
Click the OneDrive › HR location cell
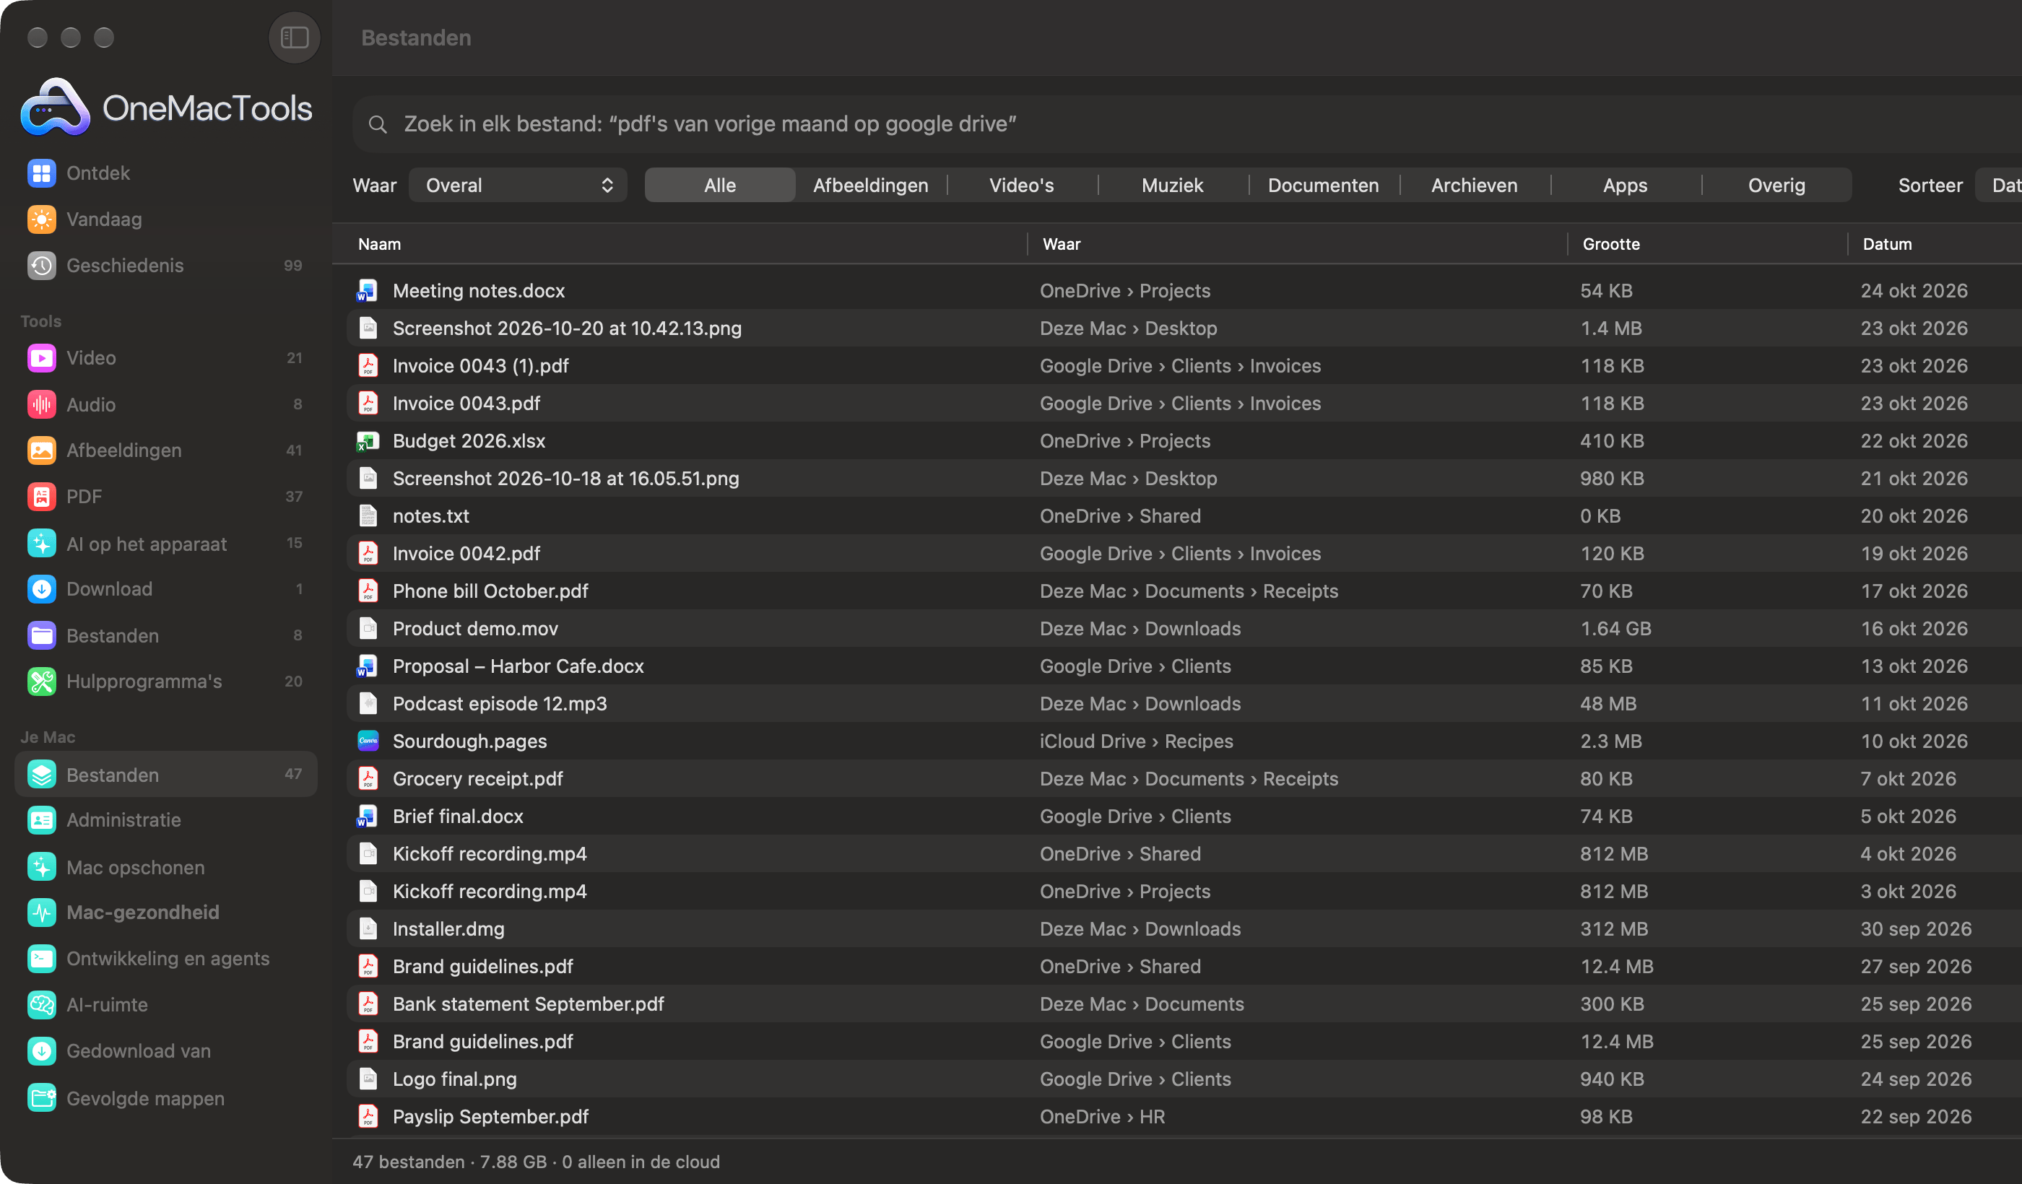(1103, 1117)
